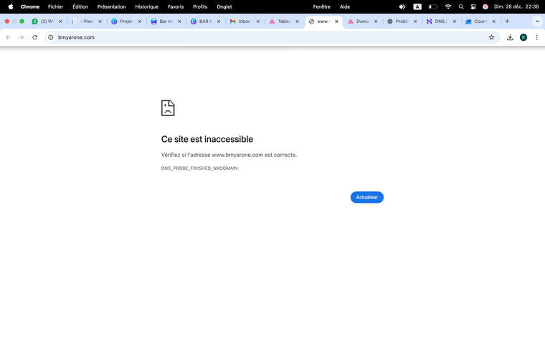Close the Projet tab
The image size is (545, 354).
(x=139, y=21)
